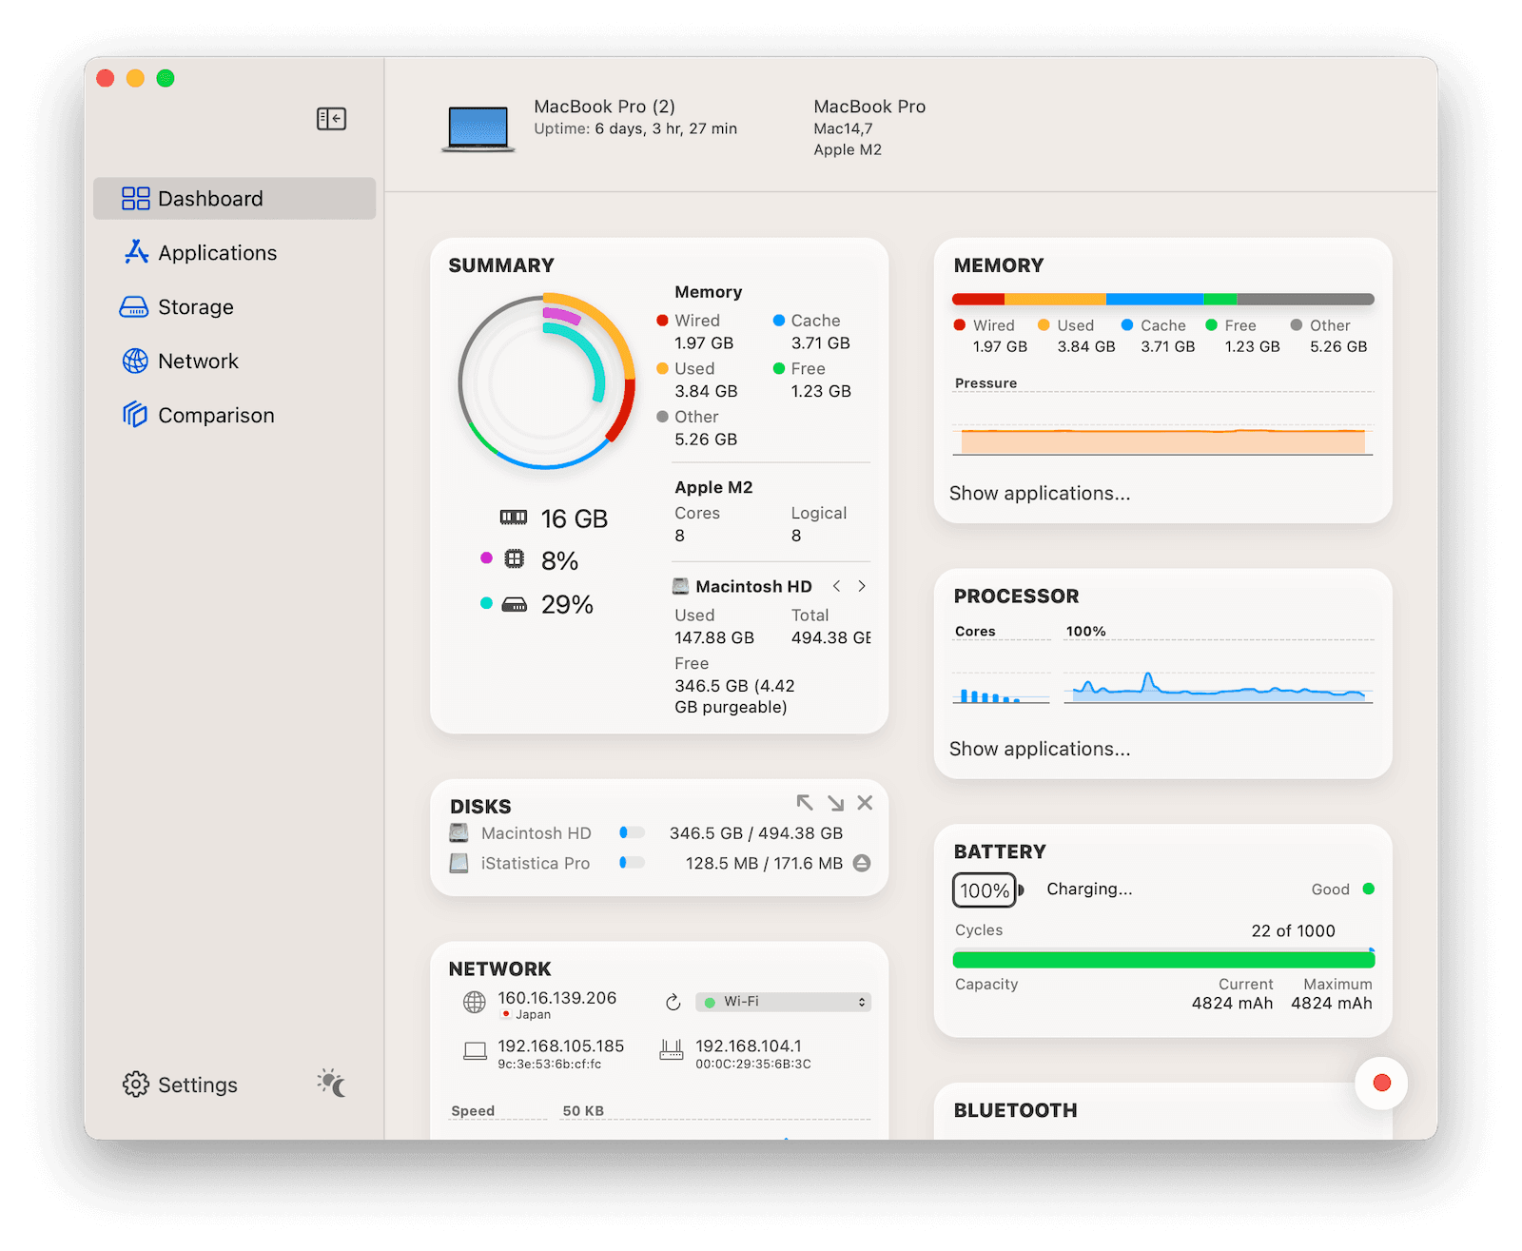Open the Comparison section

click(216, 415)
